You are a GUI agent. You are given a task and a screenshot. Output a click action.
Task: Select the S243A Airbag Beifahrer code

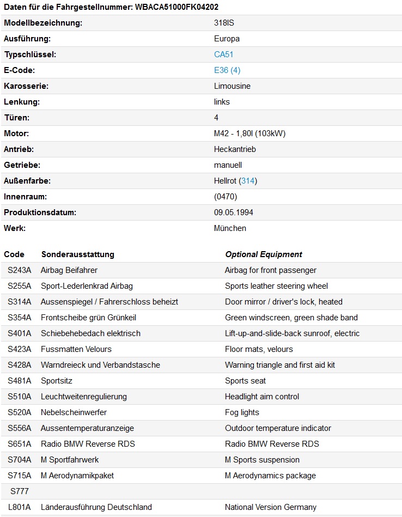point(19,270)
